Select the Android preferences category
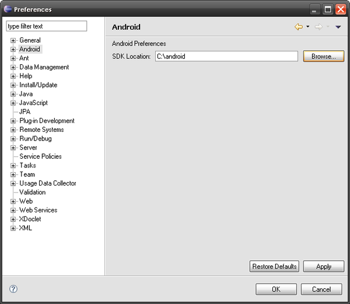 click(x=30, y=49)
